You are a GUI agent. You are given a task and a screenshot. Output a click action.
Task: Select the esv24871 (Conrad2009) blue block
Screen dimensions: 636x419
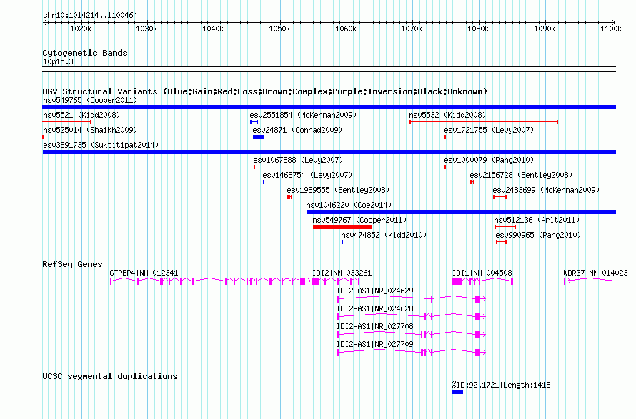[x=258, y=137]
